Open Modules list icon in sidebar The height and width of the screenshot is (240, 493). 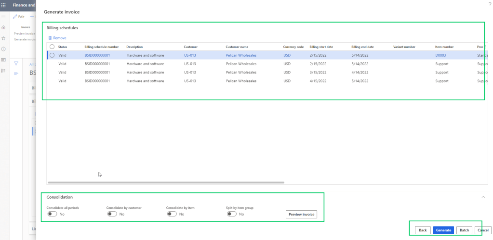[4, 71]
